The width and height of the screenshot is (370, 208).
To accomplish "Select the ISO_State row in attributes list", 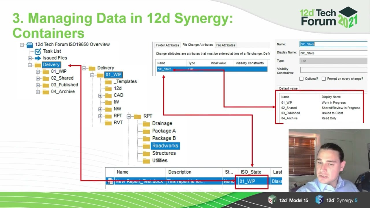I will pos(212,69).
